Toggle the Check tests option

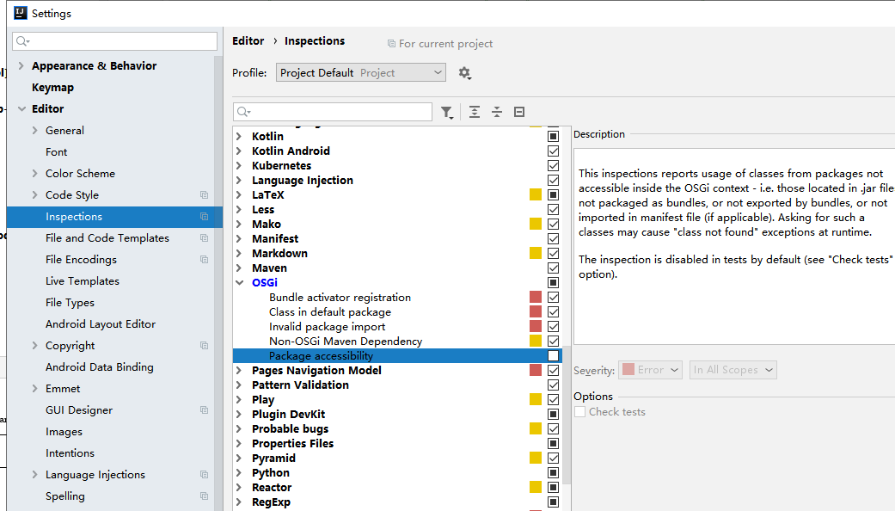580,412
